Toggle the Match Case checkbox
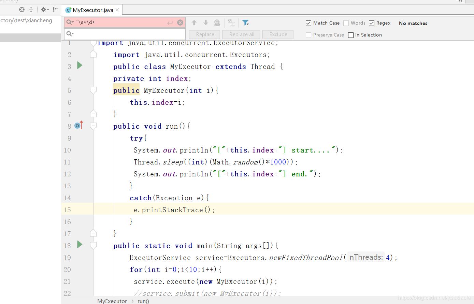The image size is (474, 304). point(308,23)
